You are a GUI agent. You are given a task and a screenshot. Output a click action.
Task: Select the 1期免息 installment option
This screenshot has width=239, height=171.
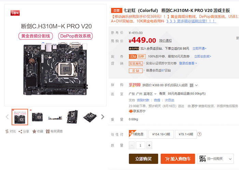click(x=138, y=134)
